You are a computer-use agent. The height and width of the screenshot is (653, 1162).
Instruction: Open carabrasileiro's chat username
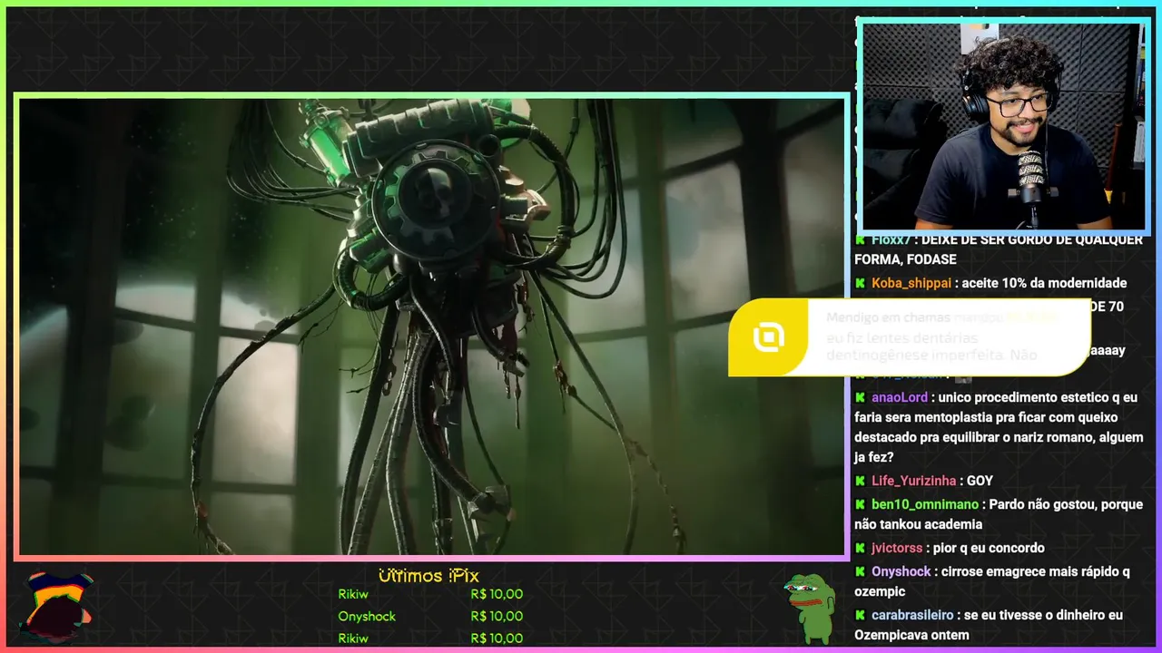pyautogui.click(x=912, y=615)
